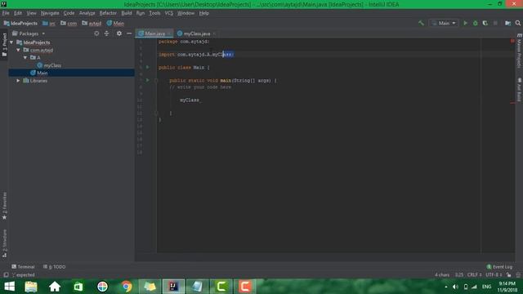Open Google Chrome from the taskbar
Image resolution: width=523 pixels, height=294 pixels.
coord(127,287)
